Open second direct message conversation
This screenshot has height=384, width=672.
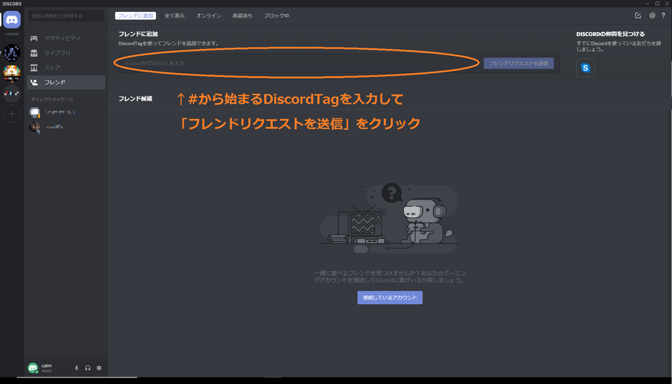point(66,127)
